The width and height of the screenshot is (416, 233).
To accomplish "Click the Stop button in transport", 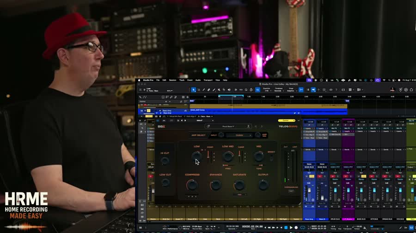I will [x=286, y=227].
